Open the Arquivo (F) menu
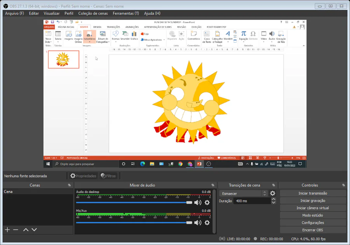 pyautogui.click(x=14, y=13)
